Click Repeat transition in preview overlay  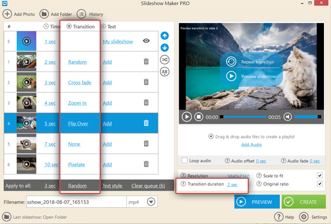click(x=250, y=62)
